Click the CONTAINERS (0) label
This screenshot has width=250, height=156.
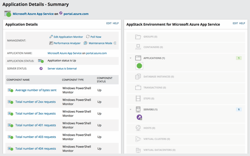coord(153,47)
